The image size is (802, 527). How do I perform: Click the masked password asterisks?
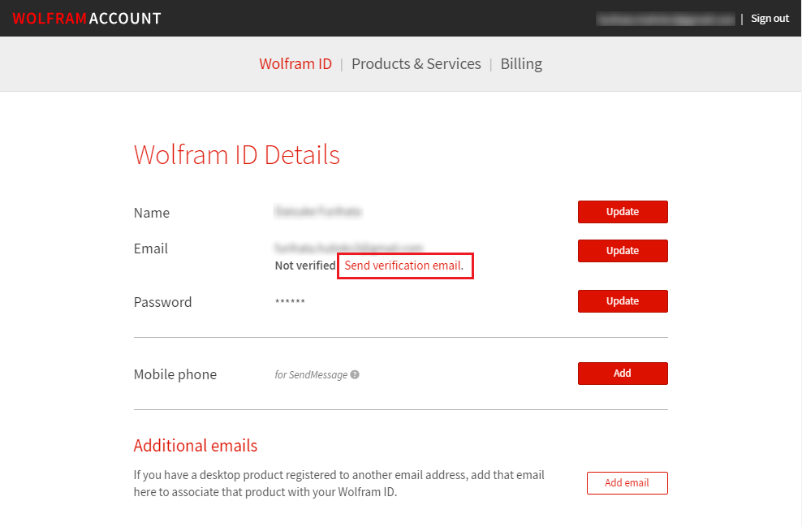click(290, 300)
